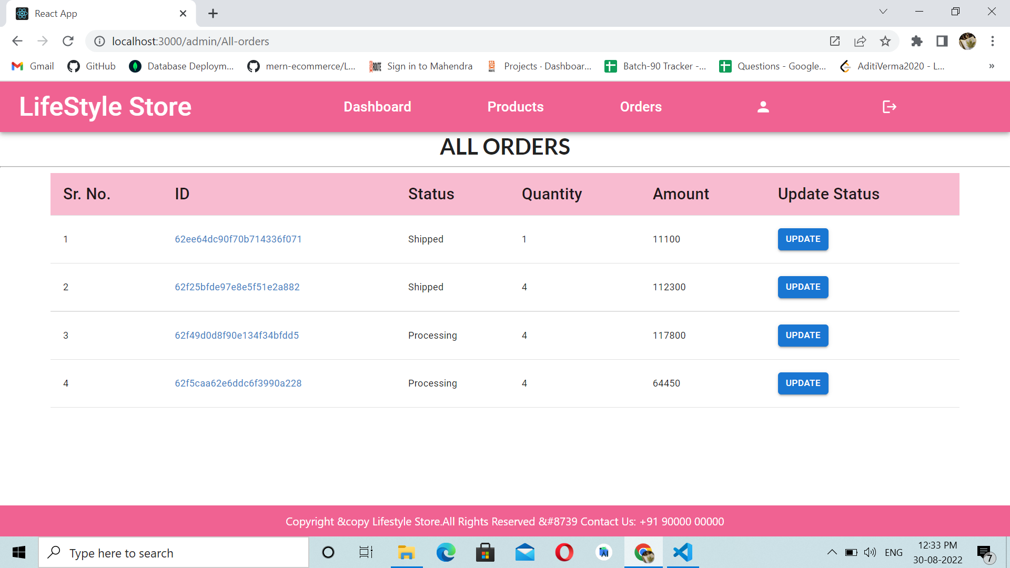Click the share icon in the address bar

pyautogui.click(x=860, y=41)
